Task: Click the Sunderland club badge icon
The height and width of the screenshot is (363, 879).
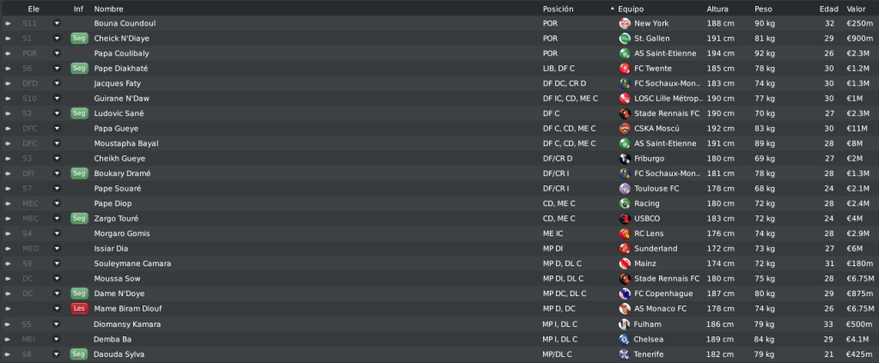Action: [x=625, y=248]
